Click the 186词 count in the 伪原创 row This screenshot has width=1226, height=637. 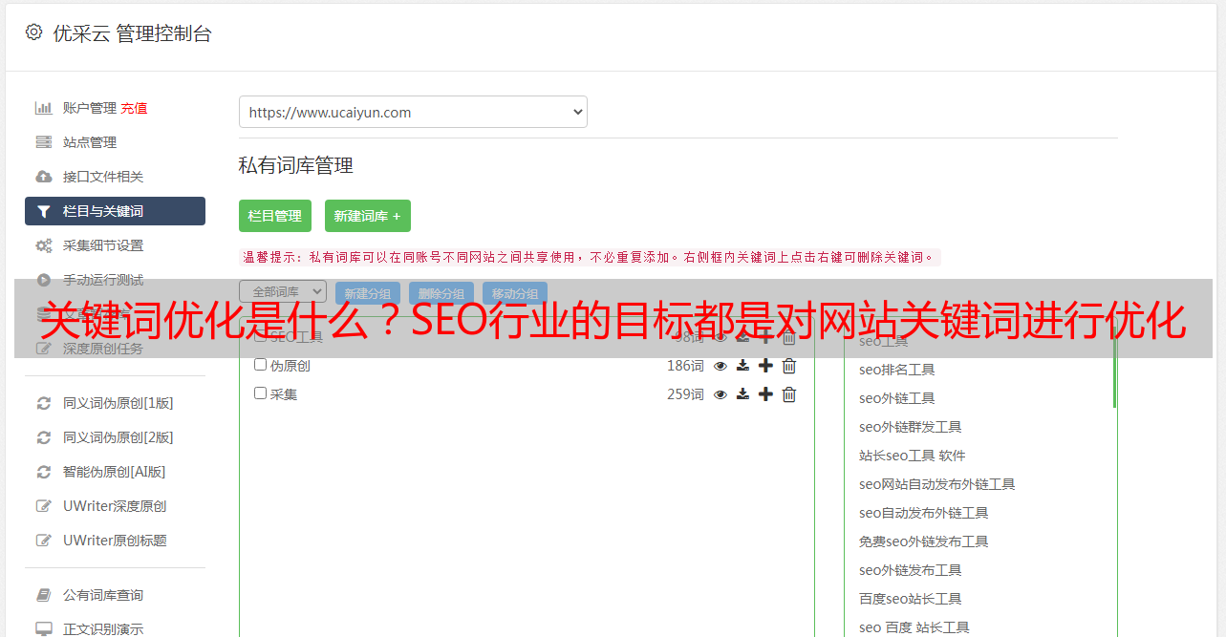click(x=685, y=366)
